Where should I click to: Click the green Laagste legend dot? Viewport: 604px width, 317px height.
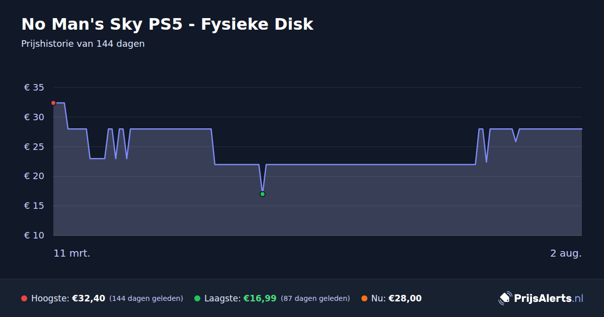[x=197, y=298]
